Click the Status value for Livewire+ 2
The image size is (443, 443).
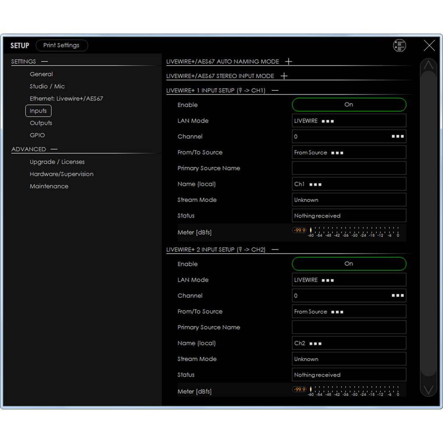[x=349, y=375]
